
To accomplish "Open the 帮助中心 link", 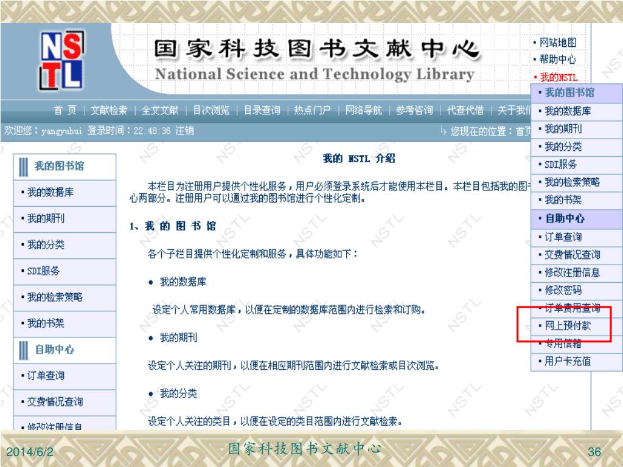I will [x=558, y=60].
